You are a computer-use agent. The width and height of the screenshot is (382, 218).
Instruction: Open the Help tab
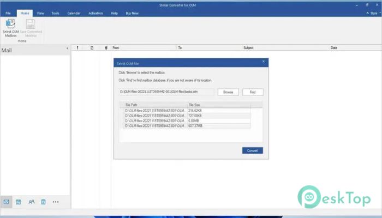(x=114, y=13)
